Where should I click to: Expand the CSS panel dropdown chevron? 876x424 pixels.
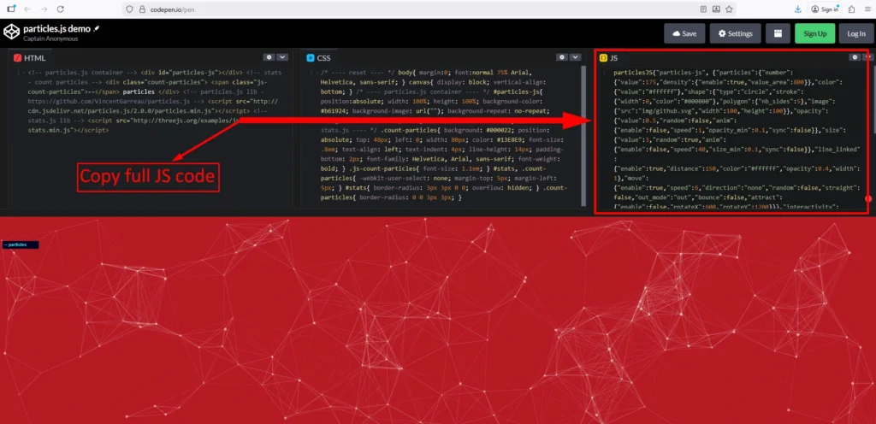[x=577, y=57]
